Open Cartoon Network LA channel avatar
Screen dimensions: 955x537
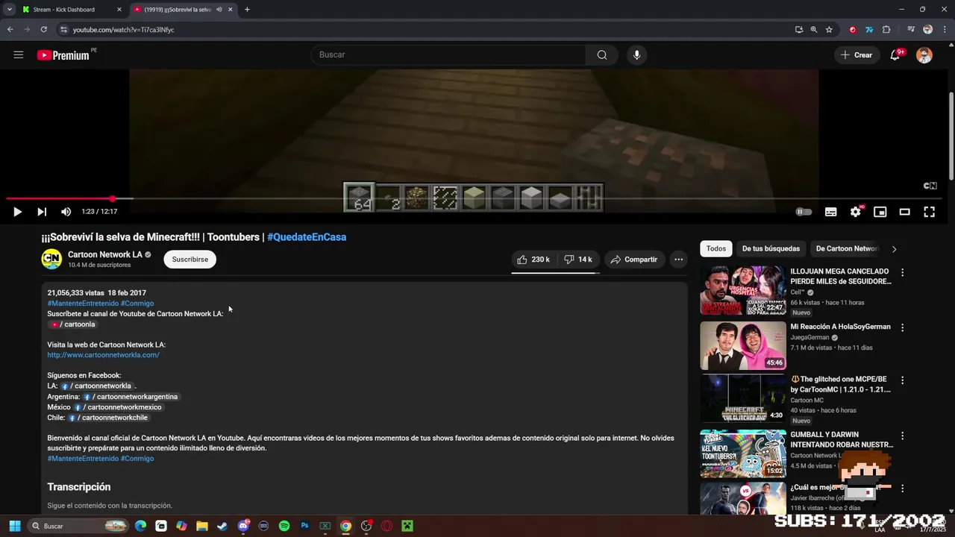click(x=51, y=259)
